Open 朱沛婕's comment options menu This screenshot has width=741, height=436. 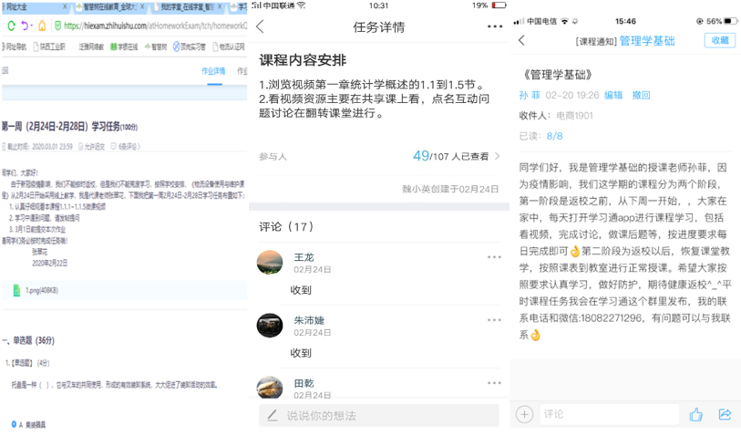click(x=494, y=320)
